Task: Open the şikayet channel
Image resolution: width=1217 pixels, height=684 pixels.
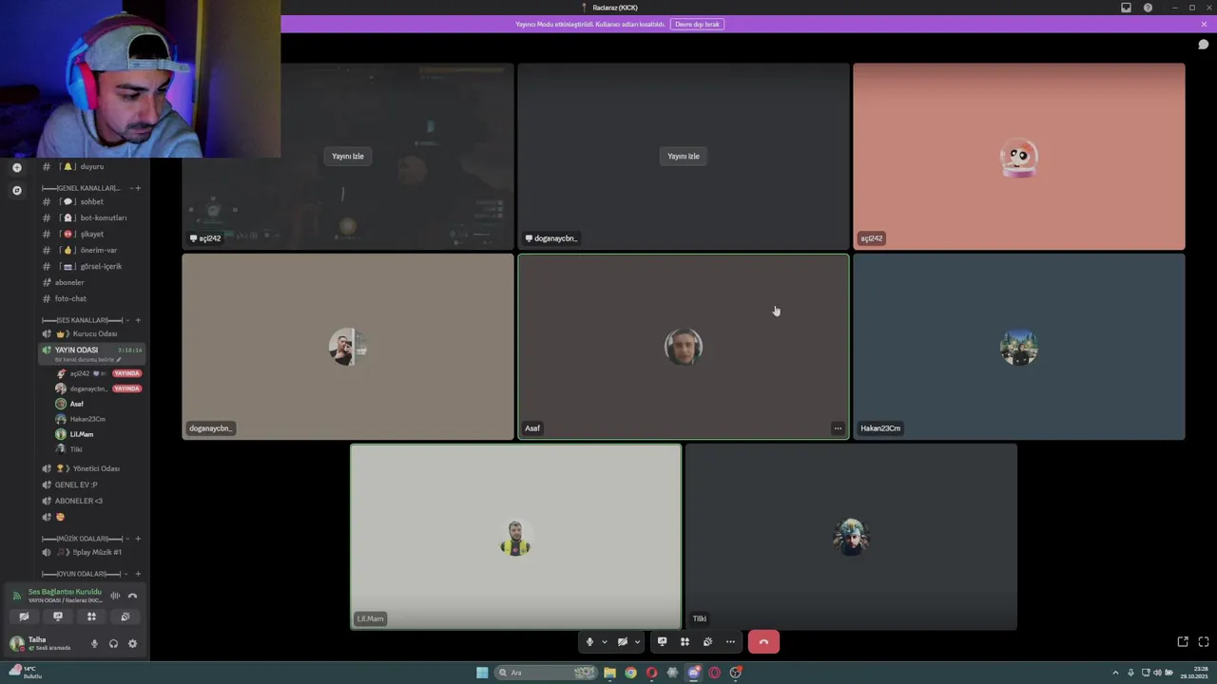Action: [92, 234]
